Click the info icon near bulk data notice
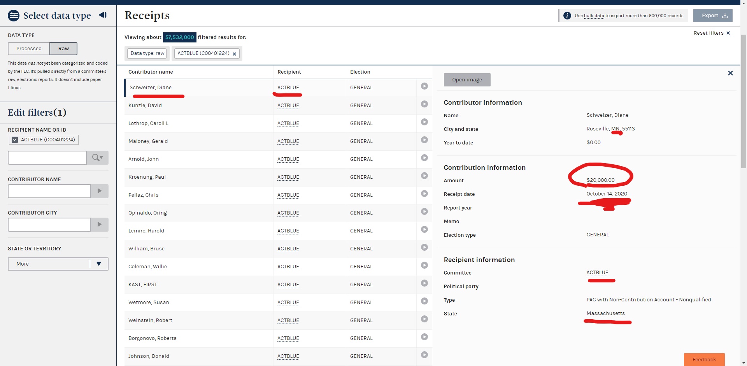747x366 pixels. pyautogui.click(x=567, y=16)
